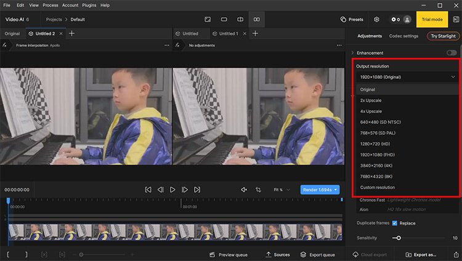Open Preview queue
Image resolution: width=462 pixels, height=261 pixels.
point(229,254)
